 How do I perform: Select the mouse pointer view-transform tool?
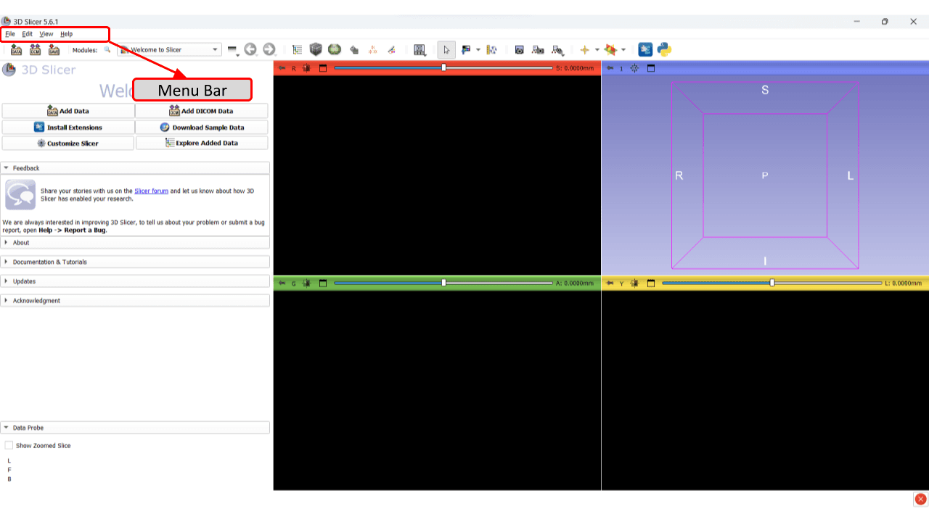coord(446,49)
